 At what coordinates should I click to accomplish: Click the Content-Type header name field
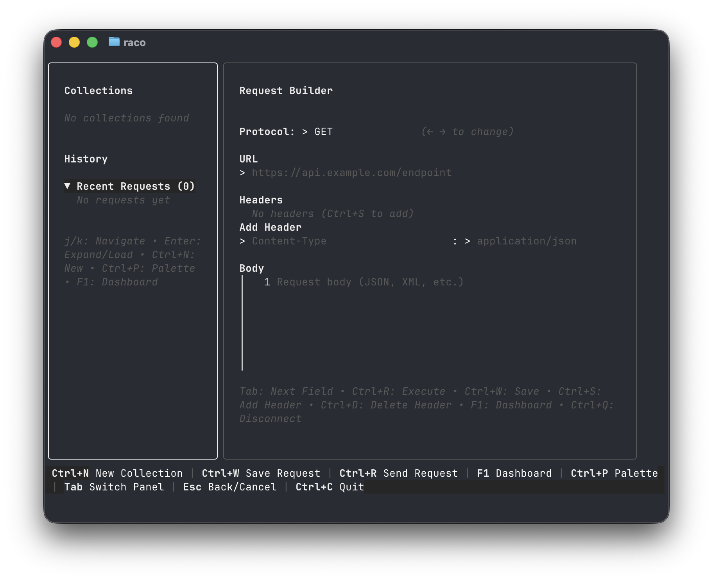(288, 241)
